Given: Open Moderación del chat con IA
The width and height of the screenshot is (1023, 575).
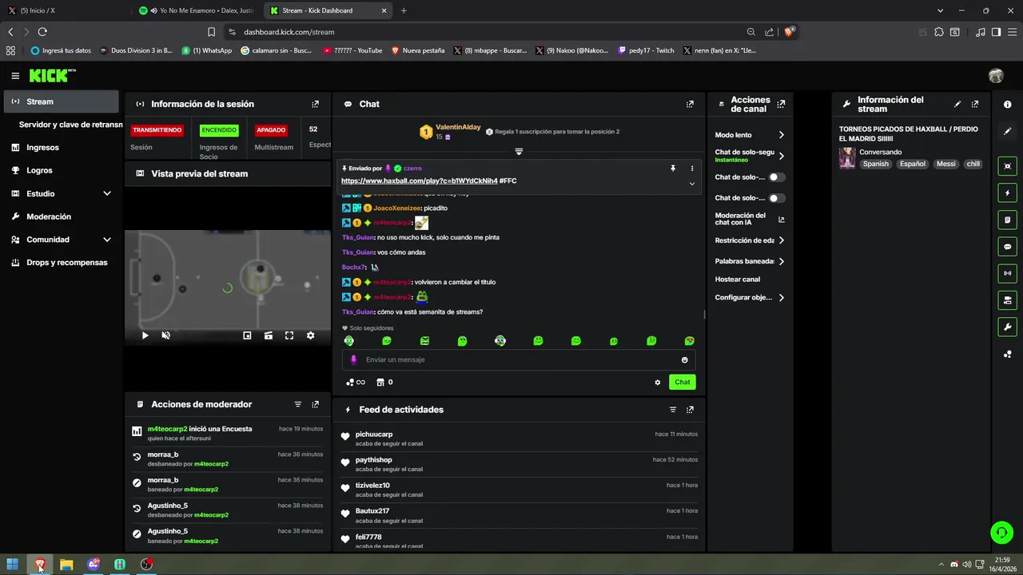Looking at the screenshot, I should coord(750,219).
